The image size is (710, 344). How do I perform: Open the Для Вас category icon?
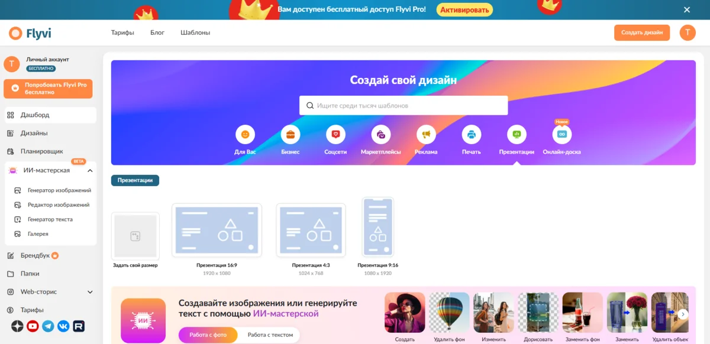(x=245, y=135)
